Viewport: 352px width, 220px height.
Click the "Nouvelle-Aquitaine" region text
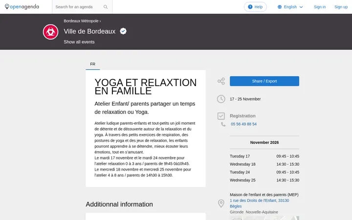pyautogui.click(x=262, y=212)
